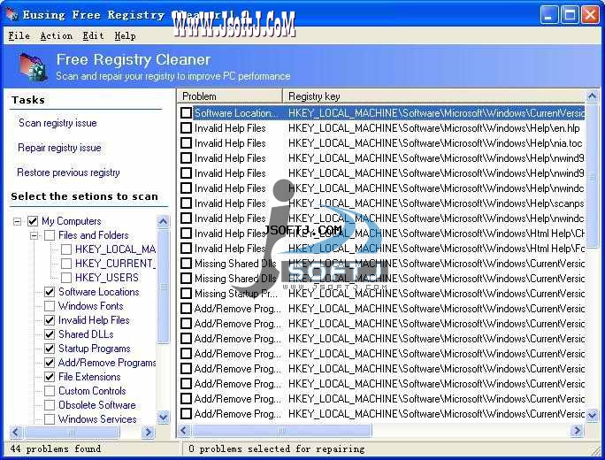Check the scanps Invalid Help Files row
The image size is (605, 460).
tap(186, 203)
